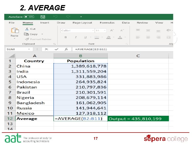The height and width of the screenshot is (144, 192).
Task: Click the Fill Color paint bucket
Action: 109,37
